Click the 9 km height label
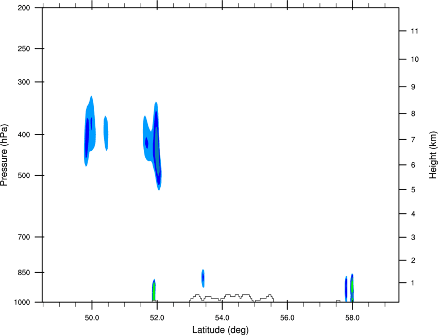Image resolution: width=438 pixels, height=335 pixels. pyautogui.click(x=413, y=87)
